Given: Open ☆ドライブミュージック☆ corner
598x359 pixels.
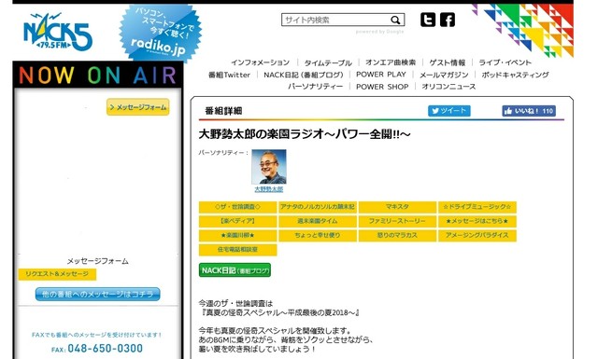Looking at the screenshot, I should 477,207.
